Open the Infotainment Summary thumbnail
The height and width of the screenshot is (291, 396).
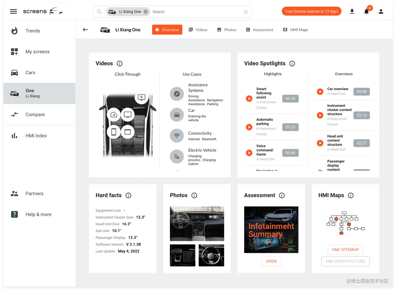[271, 230]
